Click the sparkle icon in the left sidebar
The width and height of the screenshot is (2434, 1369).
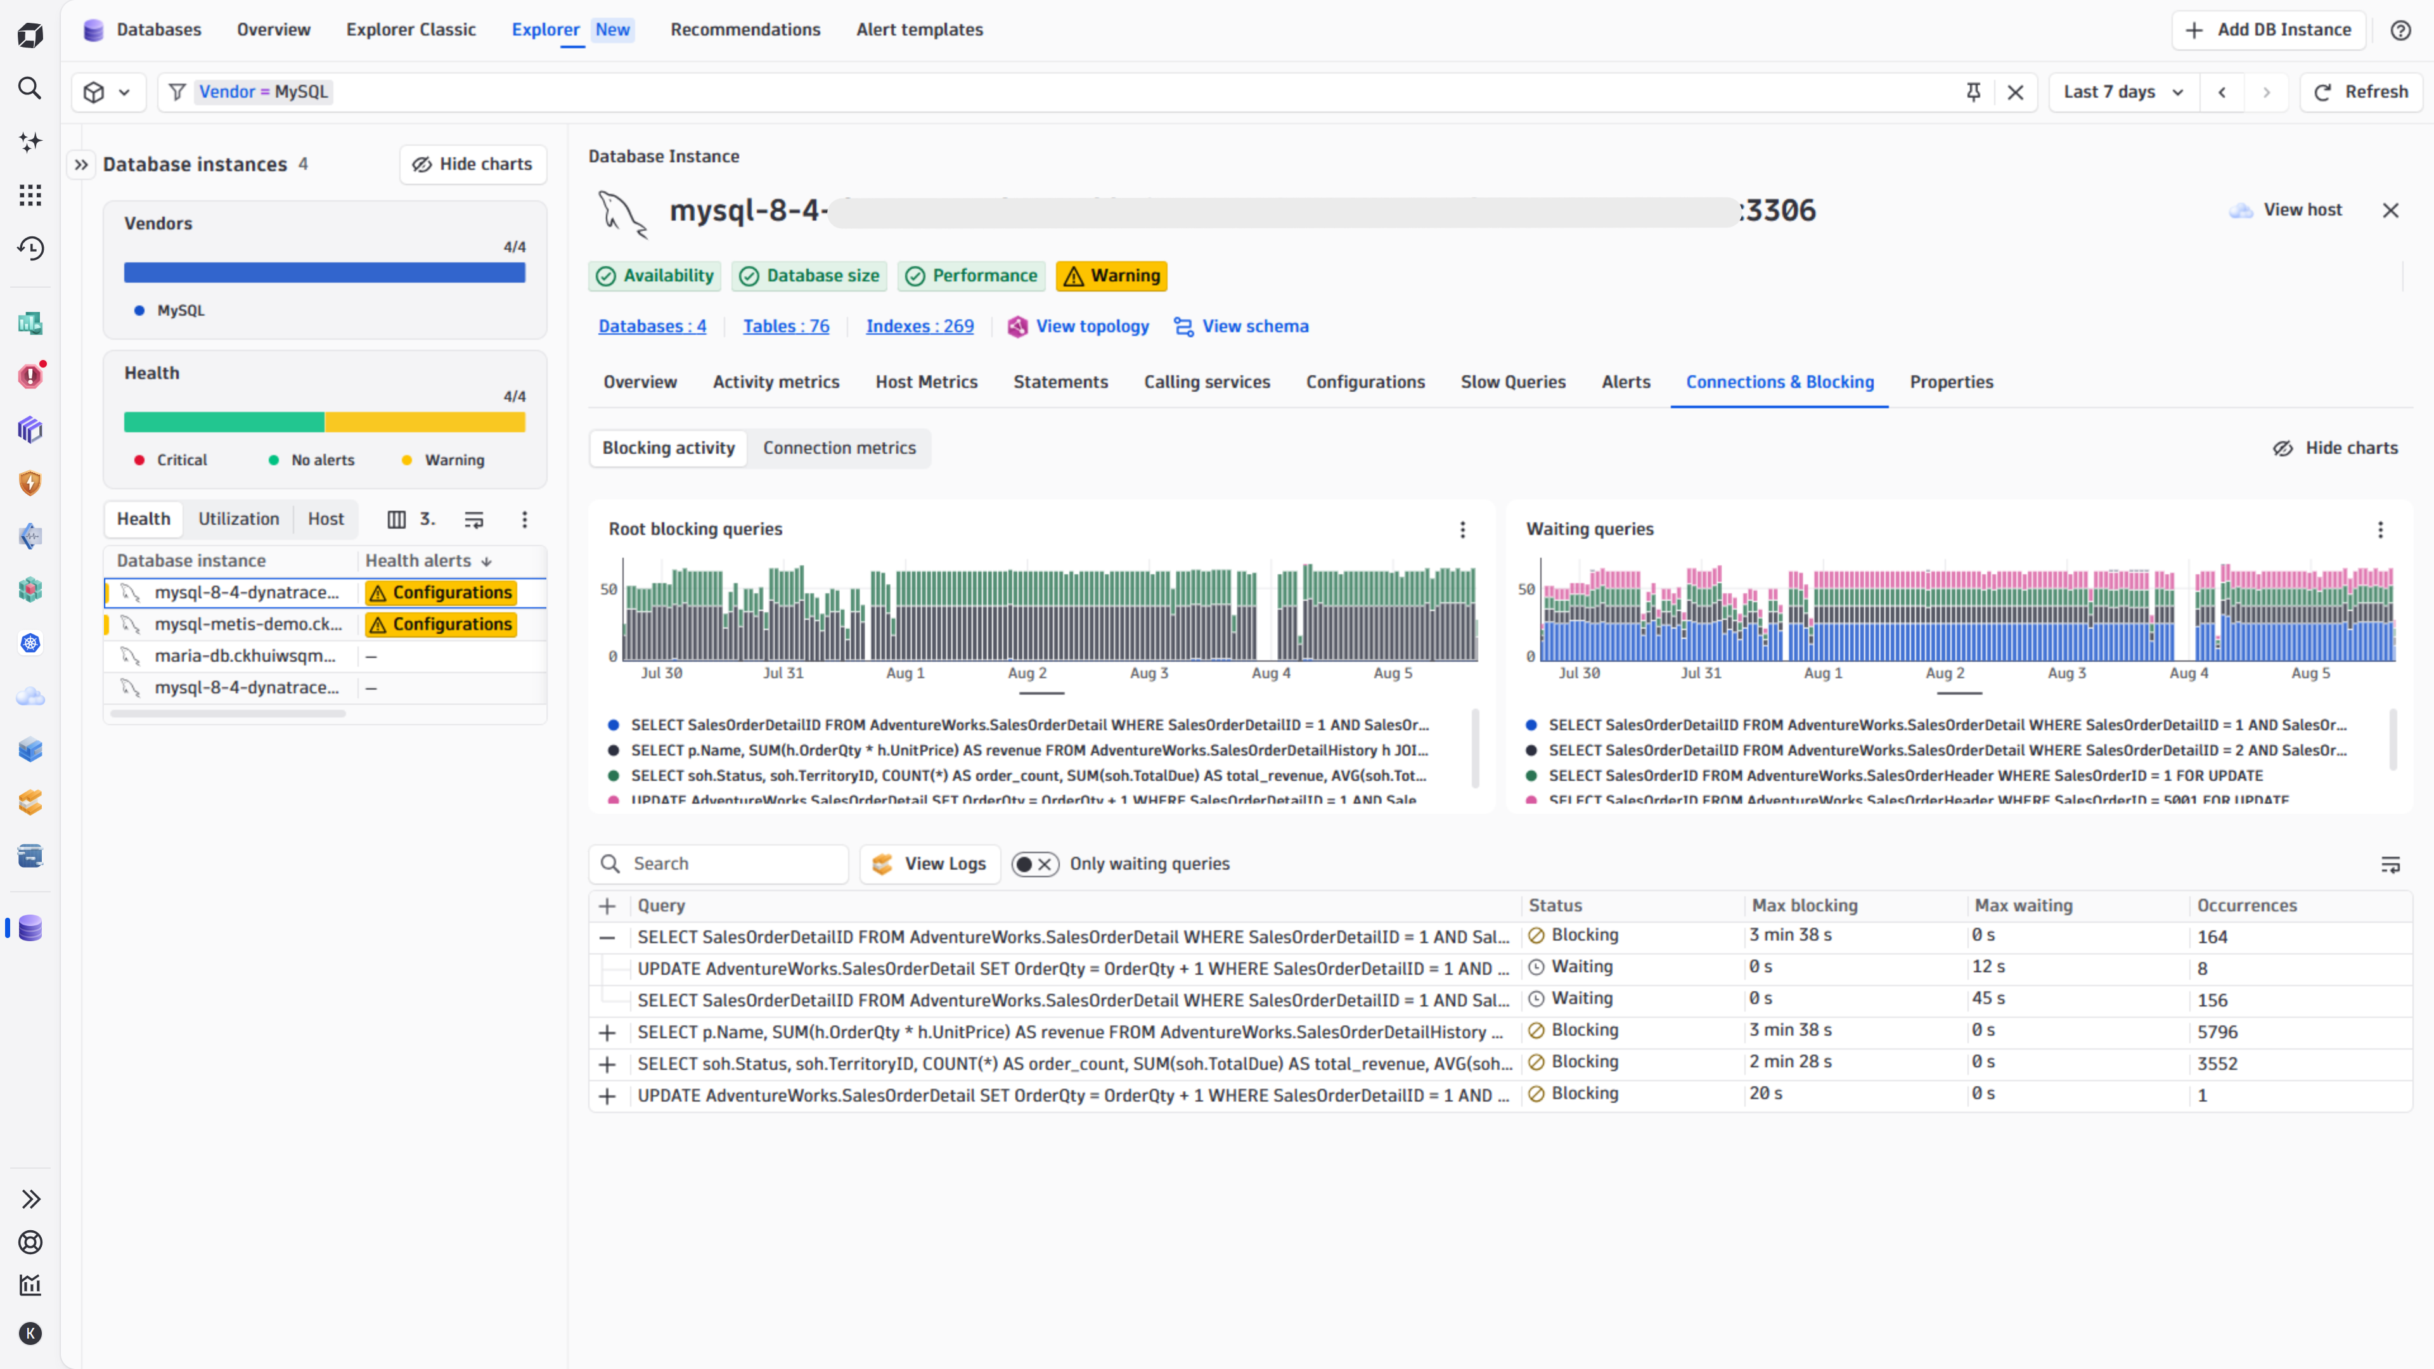click(30, 142)
